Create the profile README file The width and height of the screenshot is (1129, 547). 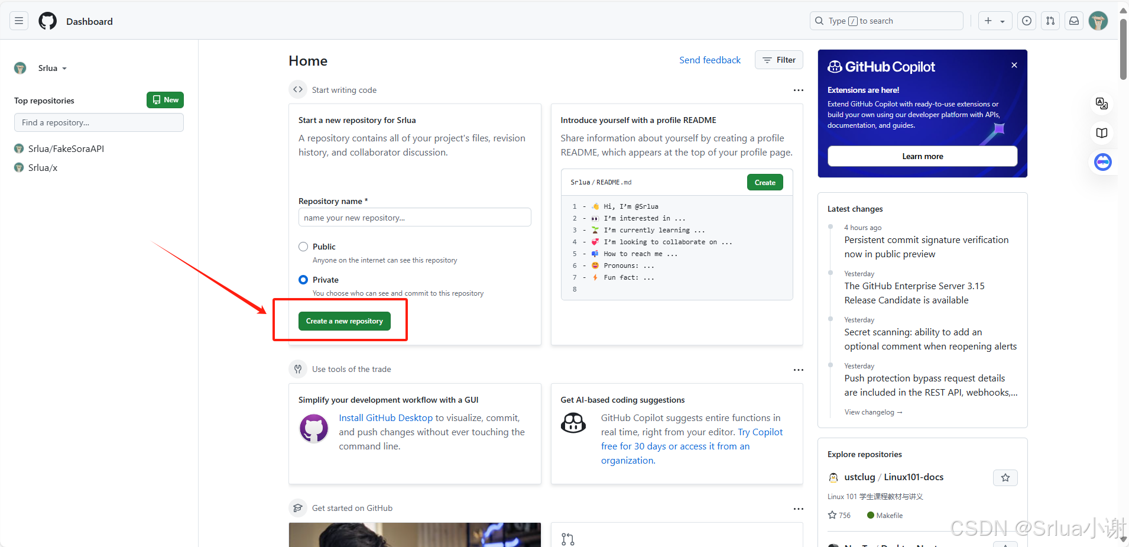pyautogui.click(x=765, y=183)
